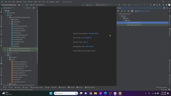
Task: Open the Navigate menu
Action: point(19,2)
